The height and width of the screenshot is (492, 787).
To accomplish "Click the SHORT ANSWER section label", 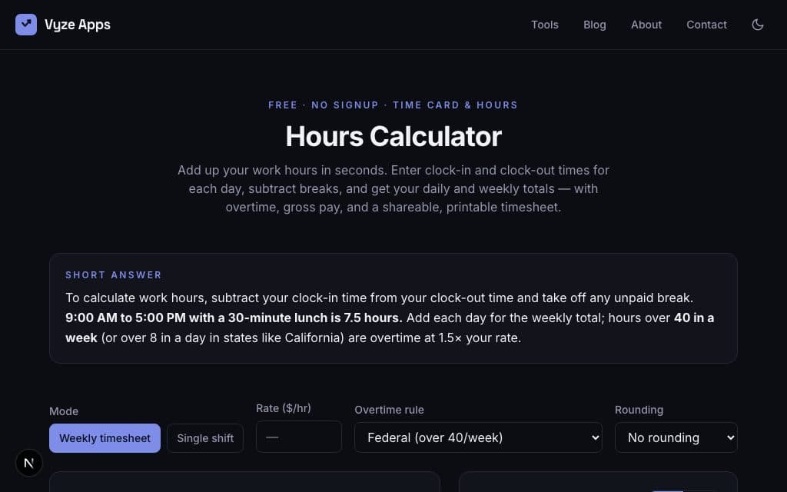I will coord(114,274).
